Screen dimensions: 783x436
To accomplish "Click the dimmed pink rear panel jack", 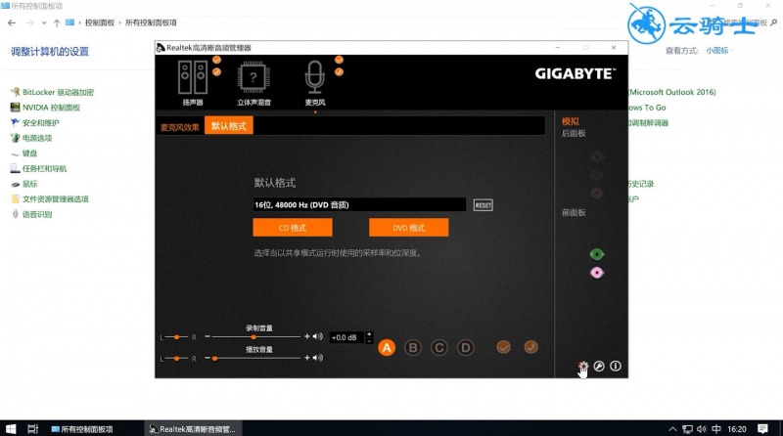I will (597, 194).
